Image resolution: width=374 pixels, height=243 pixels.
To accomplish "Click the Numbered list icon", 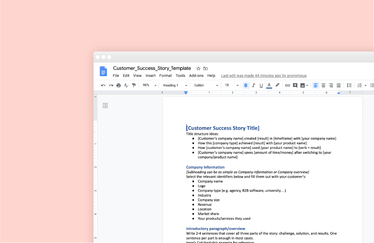I will click(x=359, y=85).
